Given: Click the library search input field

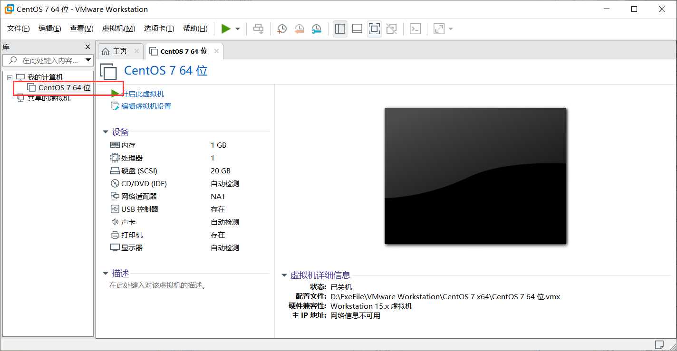Looking at the screenshot, I should click(48, 60).
